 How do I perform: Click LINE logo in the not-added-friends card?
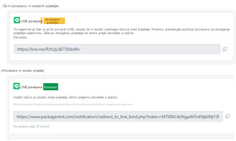(x=17, y=20)
